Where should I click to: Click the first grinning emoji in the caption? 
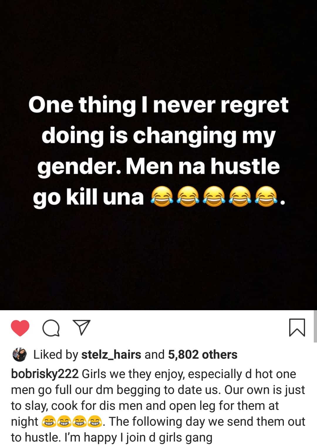pyautogui.click(x=50, y=422)
